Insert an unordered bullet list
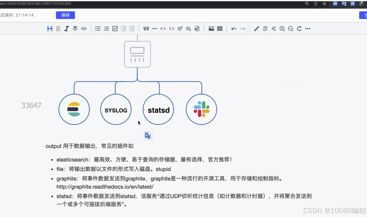 tap(98, 29)
